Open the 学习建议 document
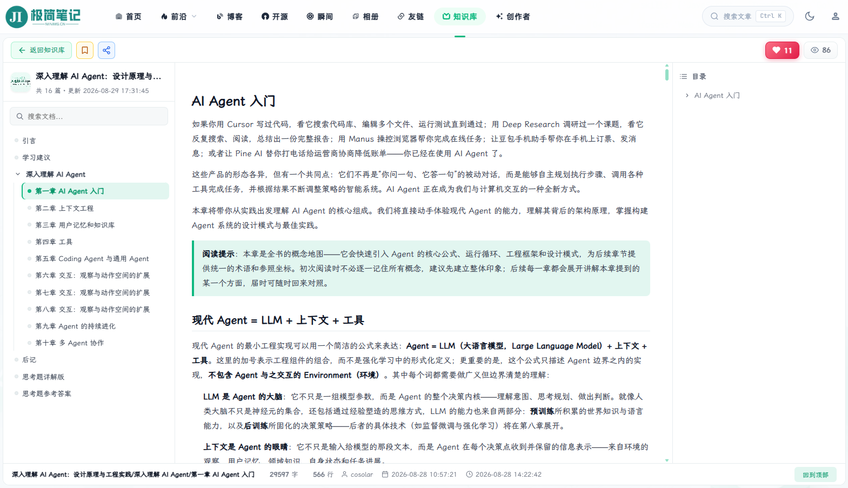 pyautogui.click(x=36, y=157)
